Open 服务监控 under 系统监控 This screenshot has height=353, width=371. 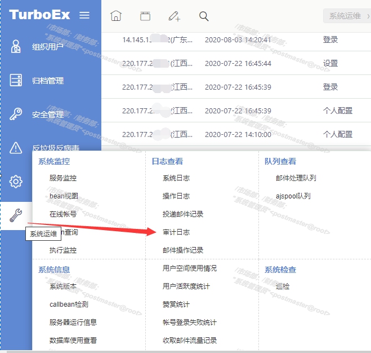coord(63,178)
